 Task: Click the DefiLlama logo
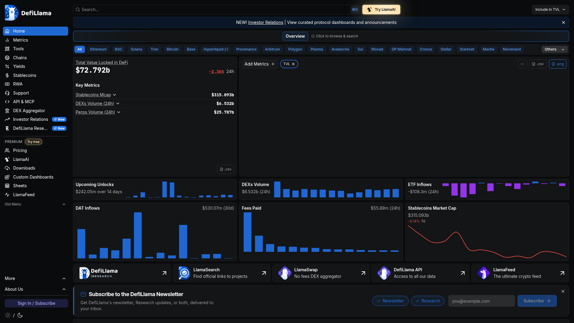pos(28,13)
